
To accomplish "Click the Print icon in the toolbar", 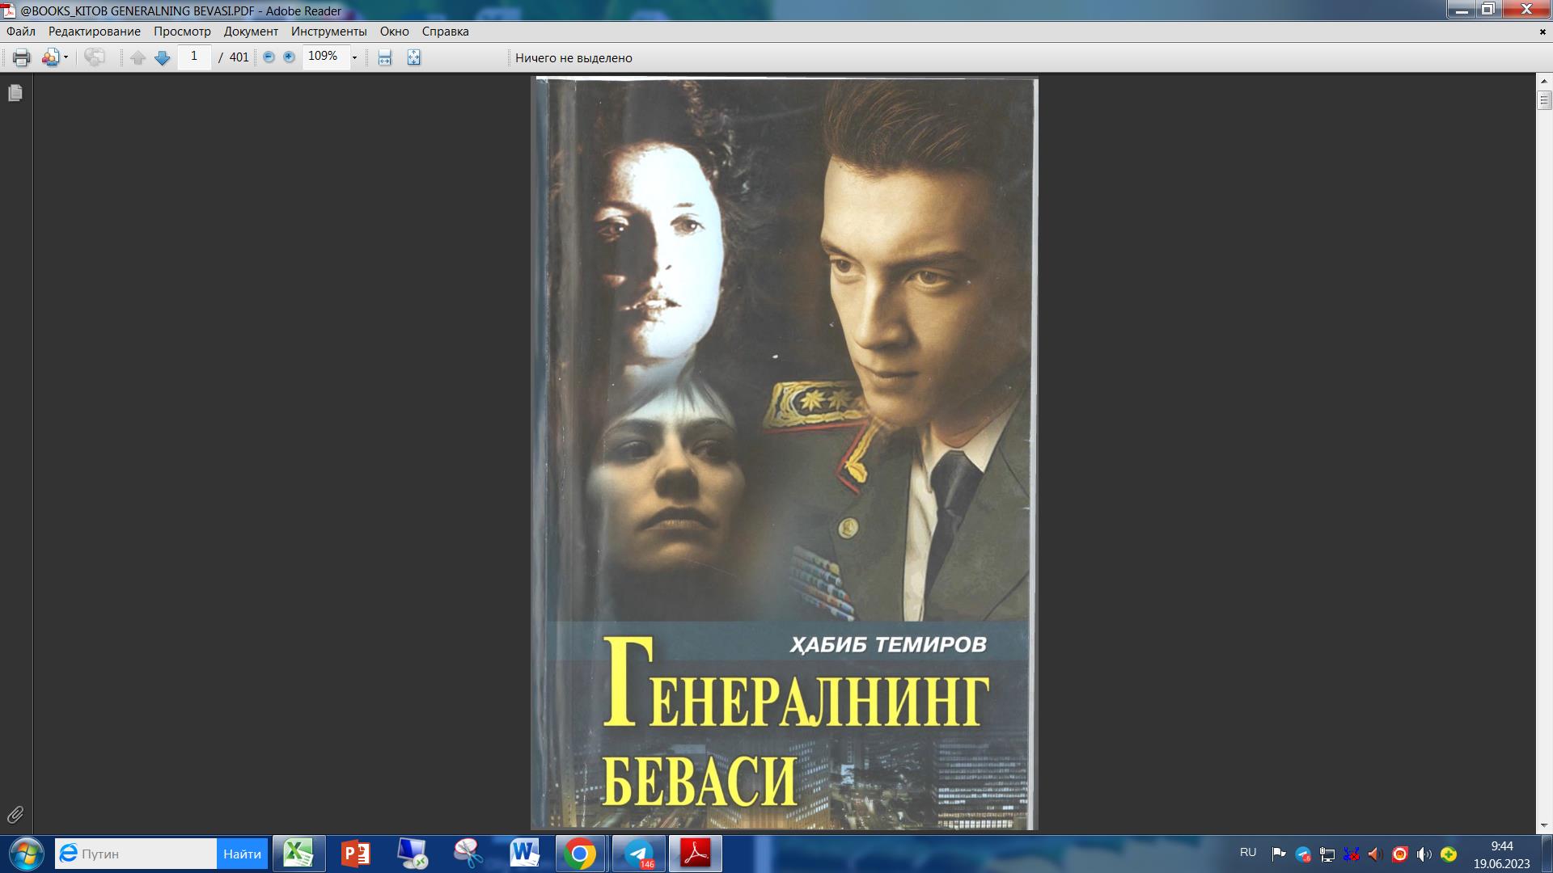I will pyautogui.click(x=22, y=57).
